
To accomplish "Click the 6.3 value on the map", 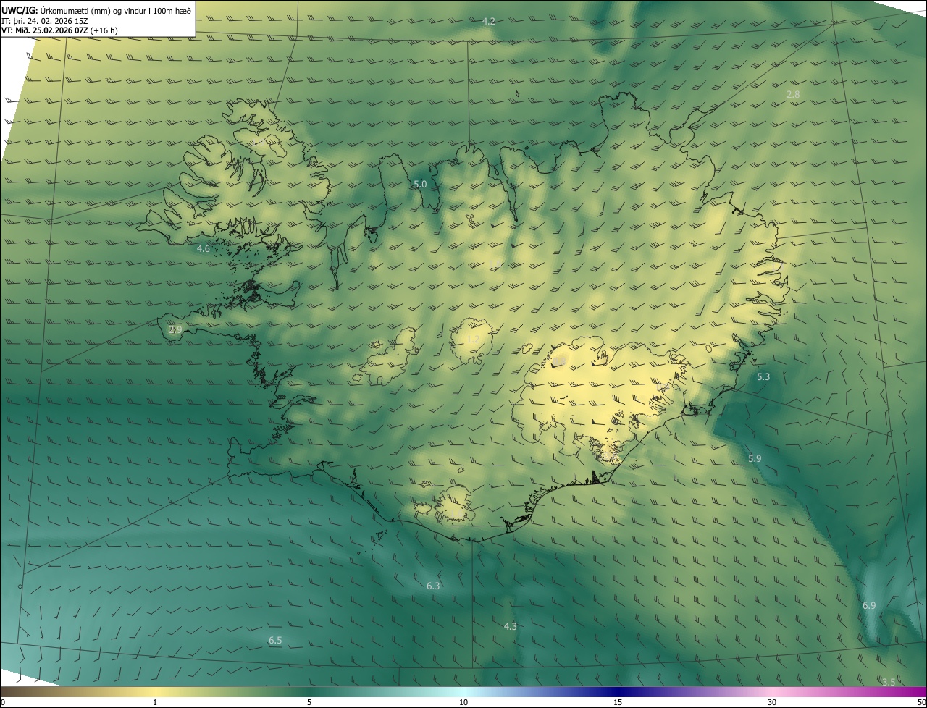I will click(433, 586).
